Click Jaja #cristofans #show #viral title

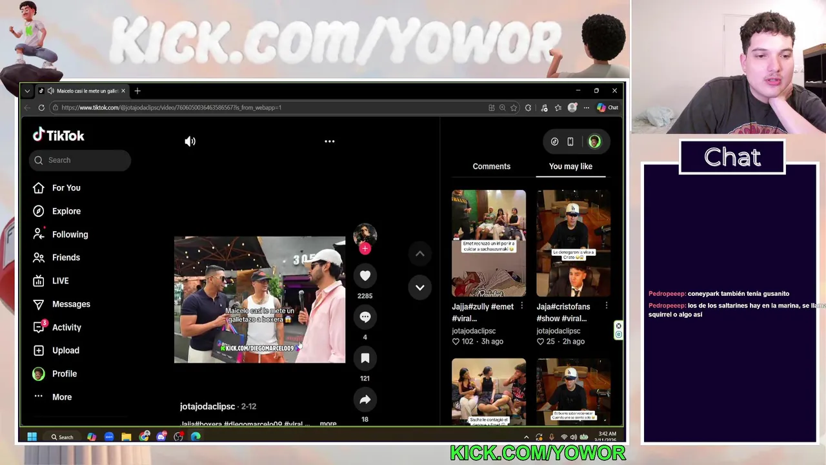563,313
